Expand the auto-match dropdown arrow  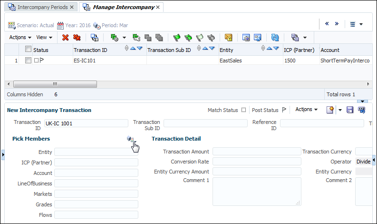124,38
